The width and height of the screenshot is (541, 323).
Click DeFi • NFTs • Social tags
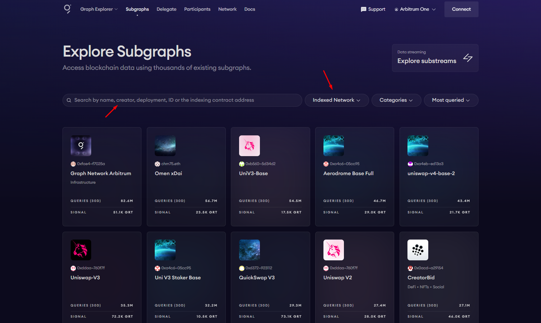click(426, 287)
